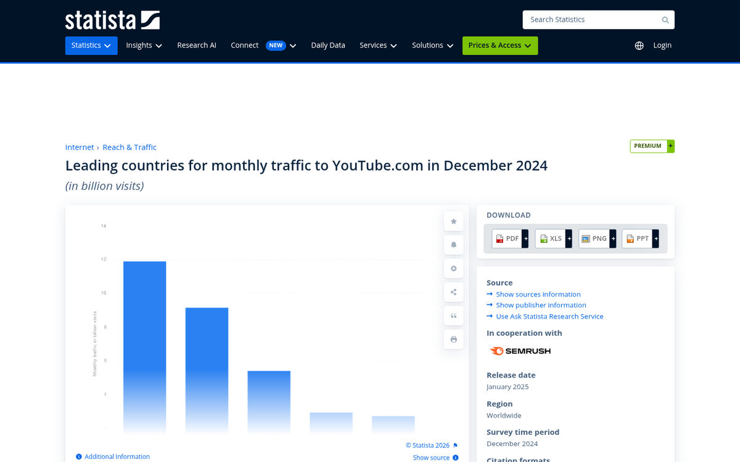740x462 pixels.
Task: Click the share icon beside chart
Action: click(x=453, y=292)
